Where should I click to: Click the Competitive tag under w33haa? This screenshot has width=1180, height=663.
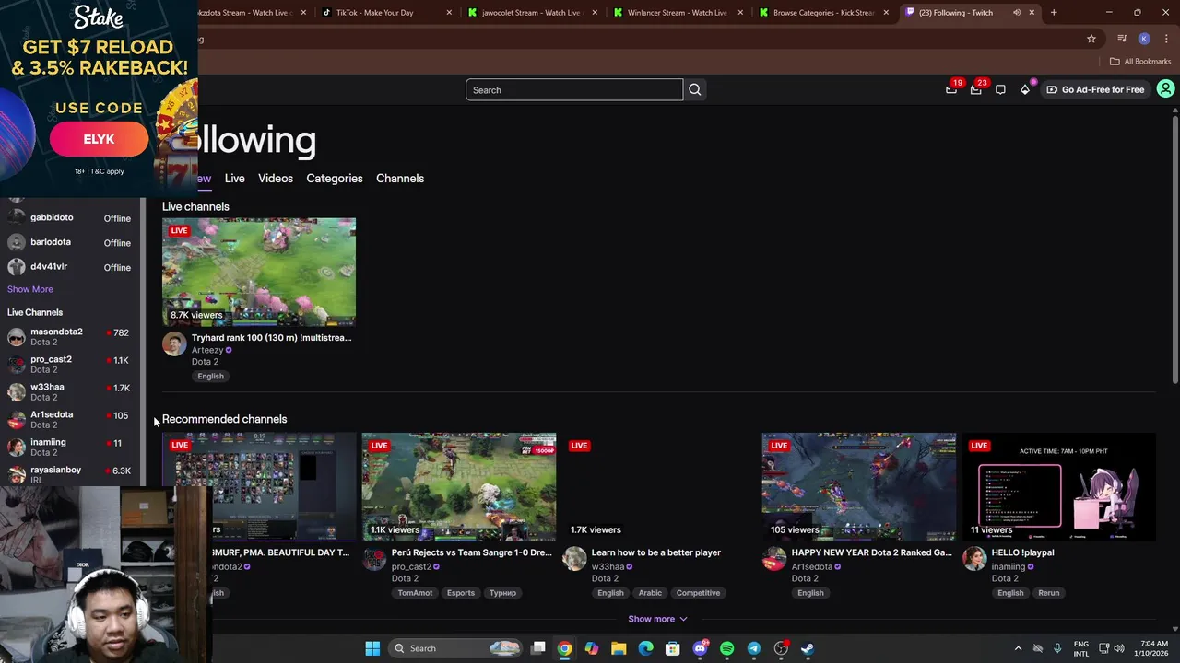[698, 593]
